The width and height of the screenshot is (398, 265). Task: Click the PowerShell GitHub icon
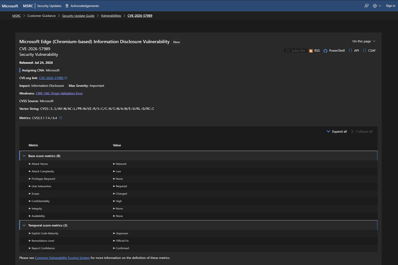pos(325,51)
